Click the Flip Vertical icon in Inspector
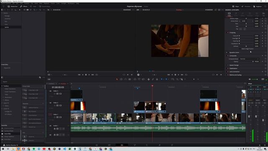The image size is (268, 151). coord(245,29)
